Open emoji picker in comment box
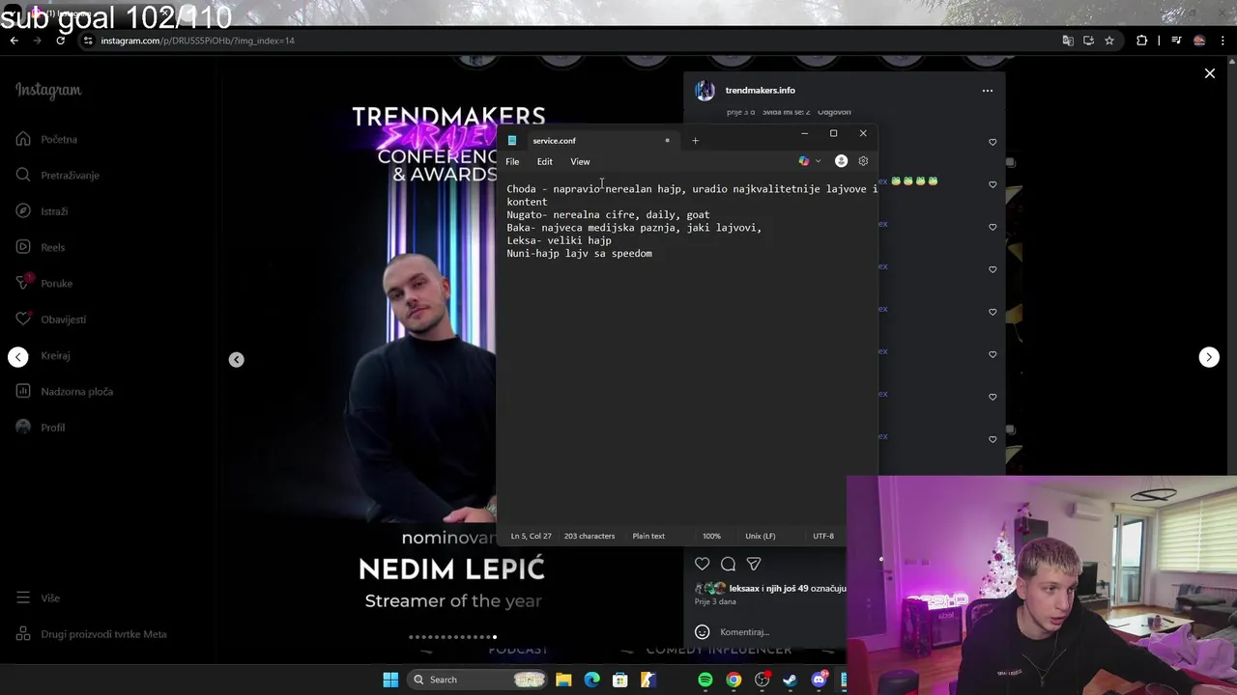 click(703, 631)
